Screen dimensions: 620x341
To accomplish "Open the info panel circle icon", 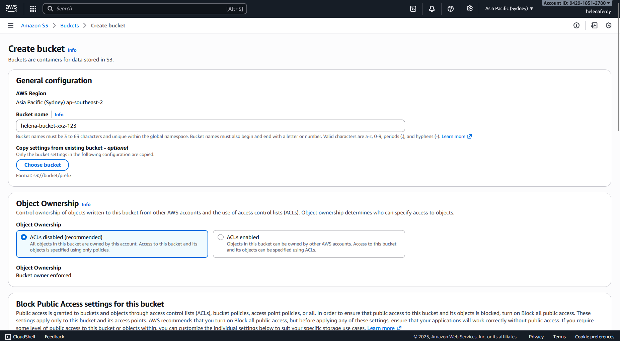I will pyautogui.click(x=576, y=26).
